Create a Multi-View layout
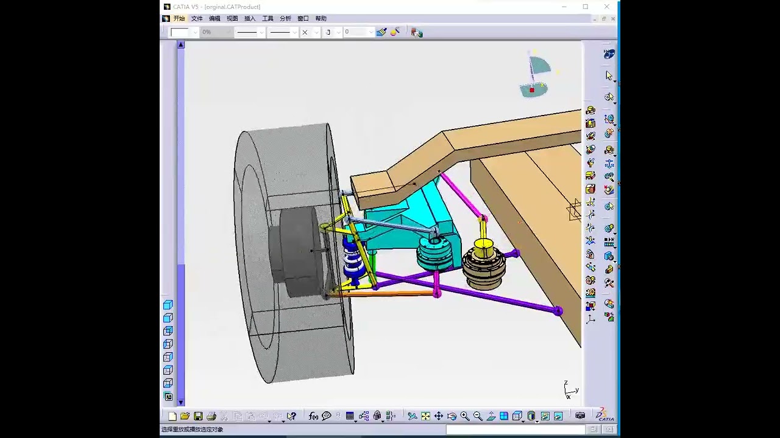This screenshot has width=780, height=438. coord(504,416)
